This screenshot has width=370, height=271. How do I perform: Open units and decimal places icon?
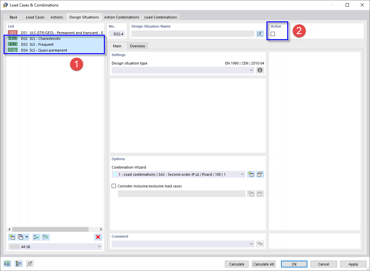pos(7,264)
